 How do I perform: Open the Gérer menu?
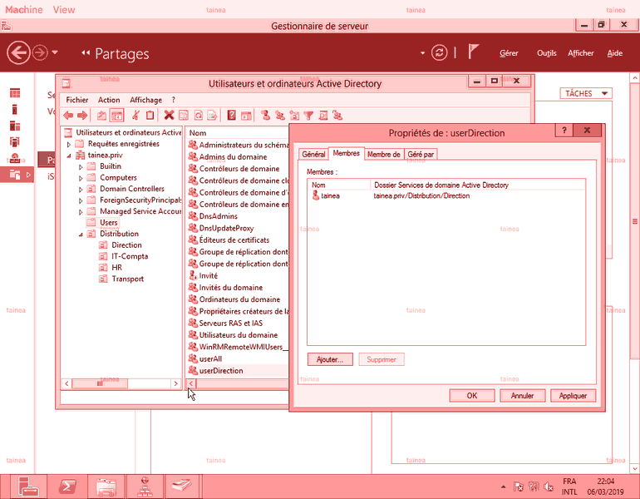(509, 53)
